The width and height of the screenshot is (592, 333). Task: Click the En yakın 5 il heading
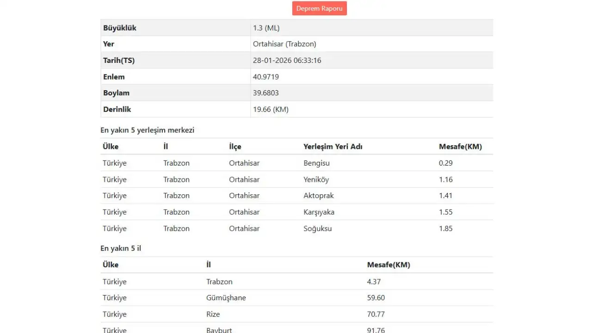tap(121, 248)
